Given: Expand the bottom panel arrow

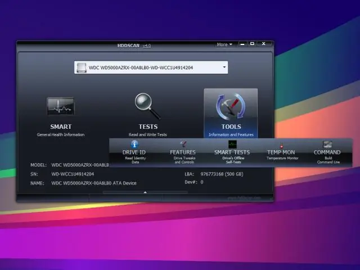Looking at the screenshot, I should click(x=145, y=192).
